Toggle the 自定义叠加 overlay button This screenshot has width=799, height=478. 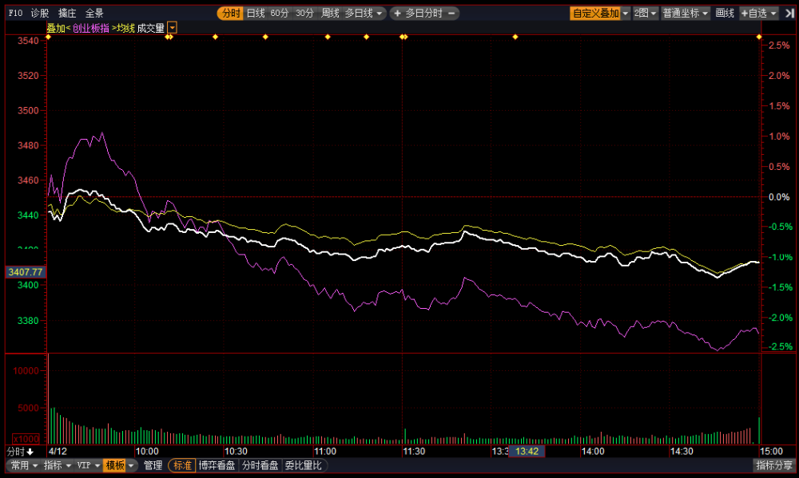click(x=595, y=14)
